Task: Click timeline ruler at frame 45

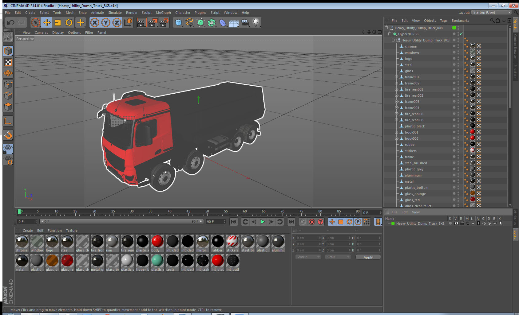Action: coord(188,212)
